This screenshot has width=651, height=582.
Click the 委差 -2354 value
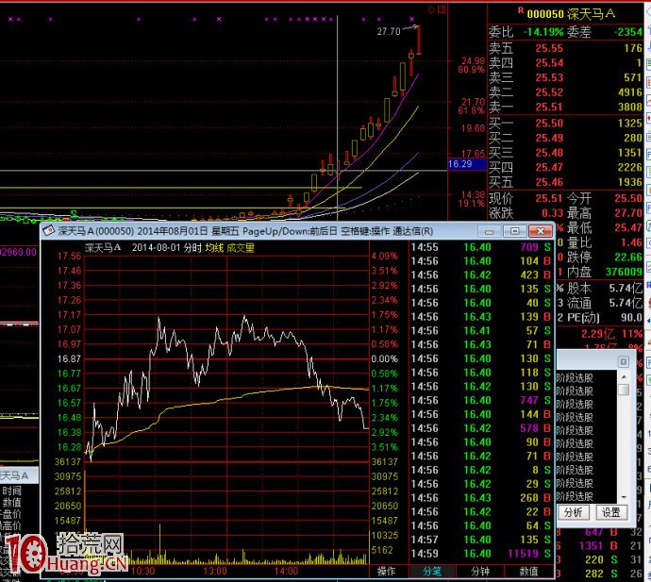tap(628, 32)
